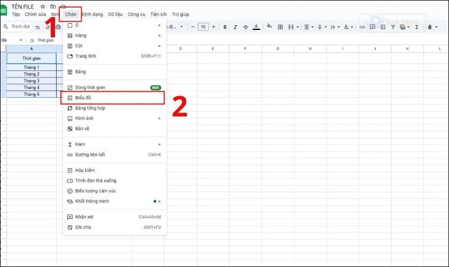Open the Chỉnh sửa menu
Viewport: 449px width, 267px height.
(35, 14)
